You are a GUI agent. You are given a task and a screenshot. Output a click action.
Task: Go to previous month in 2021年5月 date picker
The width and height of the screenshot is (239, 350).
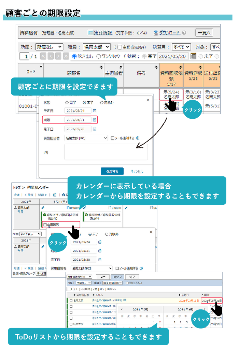click(122, 309)
